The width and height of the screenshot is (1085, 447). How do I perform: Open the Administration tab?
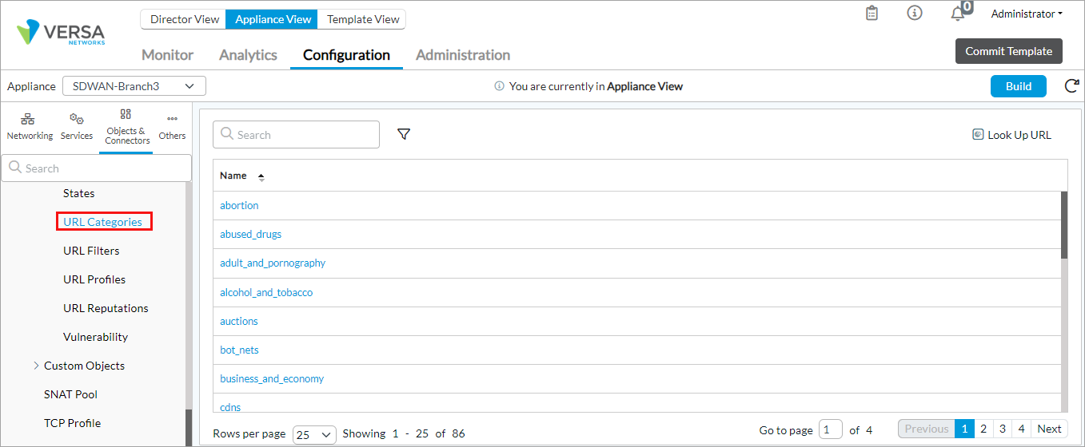click(x=463, y=55)
